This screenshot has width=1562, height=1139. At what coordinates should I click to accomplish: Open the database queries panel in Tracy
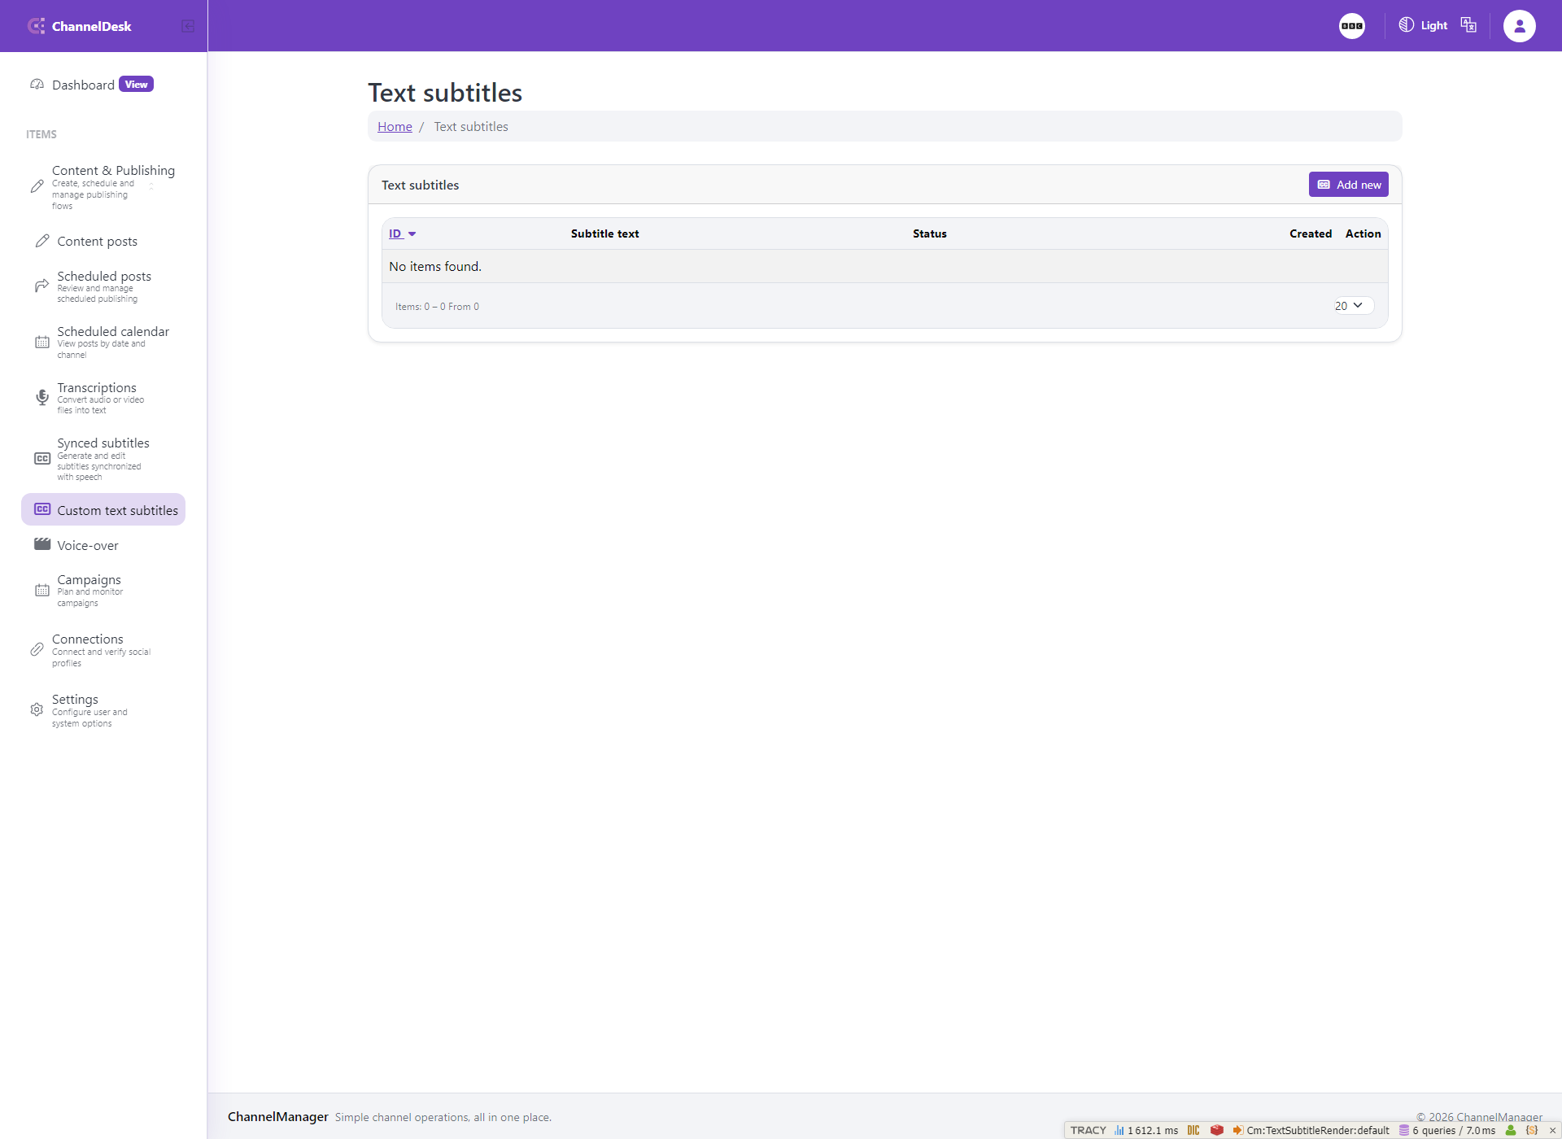tap(1447, 1130)
